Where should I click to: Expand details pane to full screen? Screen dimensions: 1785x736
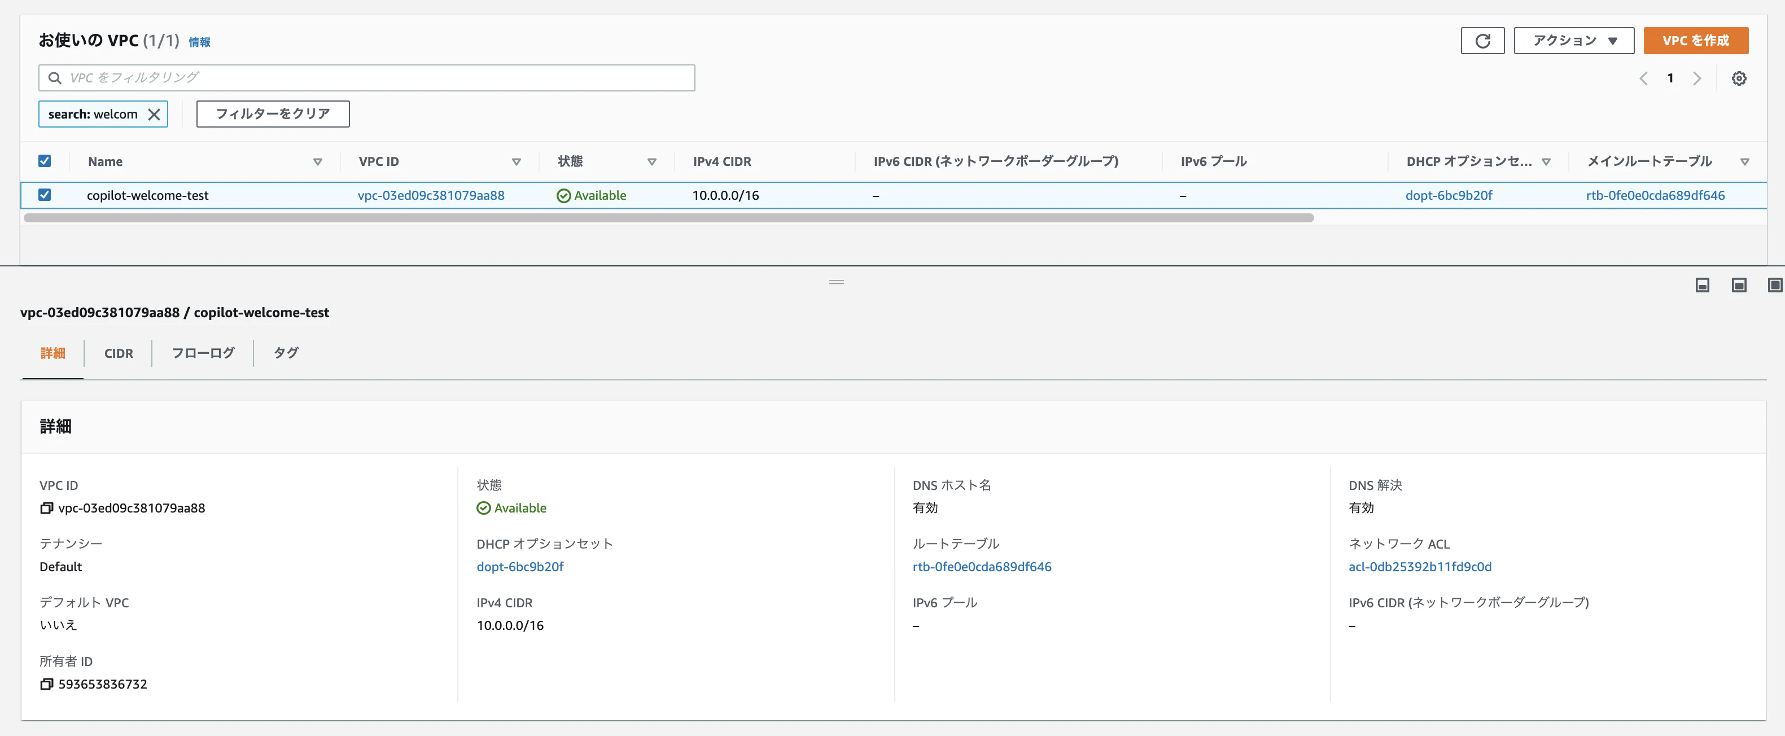pos(1775,285)
